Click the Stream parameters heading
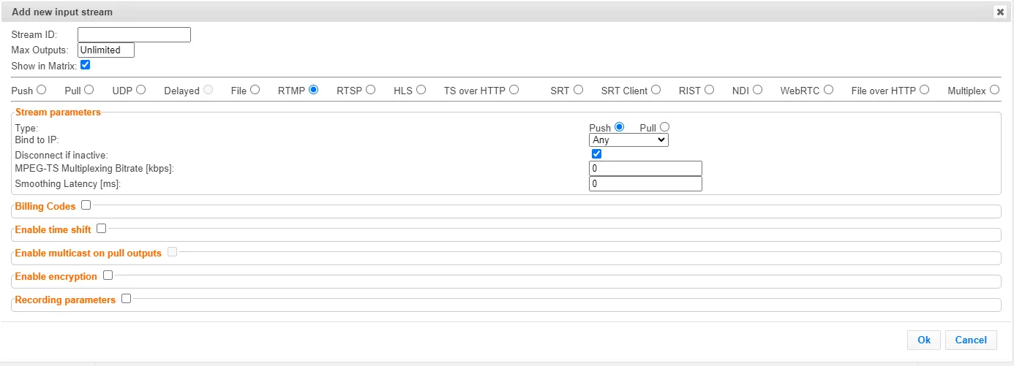The width and height of the screenshot is (1014, 366). 58,113
